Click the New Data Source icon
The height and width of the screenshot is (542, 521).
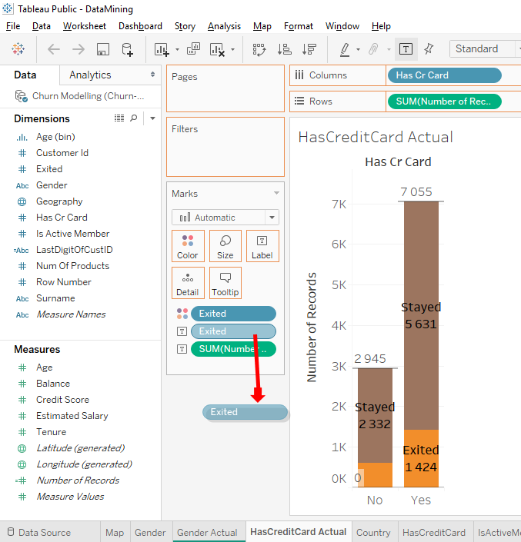point(128,49)
